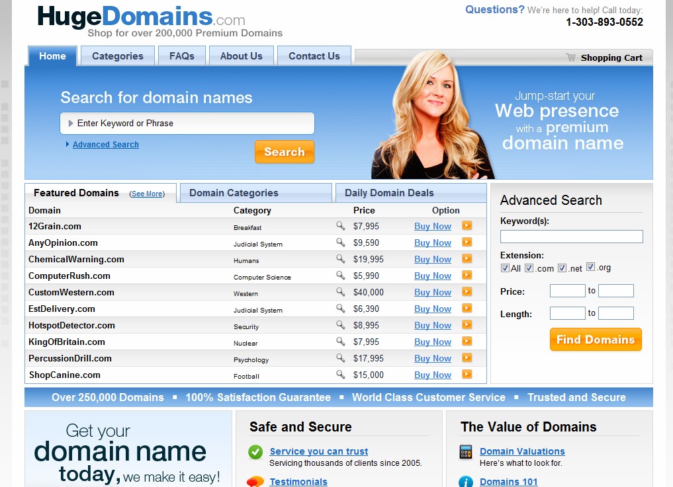Switch to Domain Categories tab
This screenshot has height=487, width=673.
[256, 193]
